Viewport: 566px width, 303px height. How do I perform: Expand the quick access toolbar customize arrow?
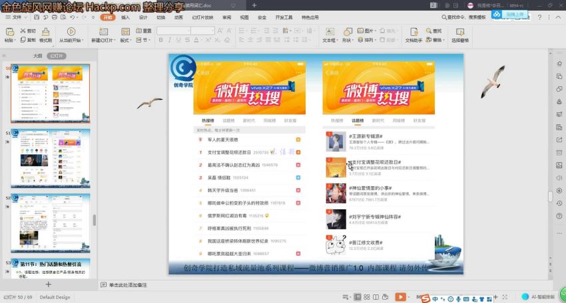click(93, 17)
